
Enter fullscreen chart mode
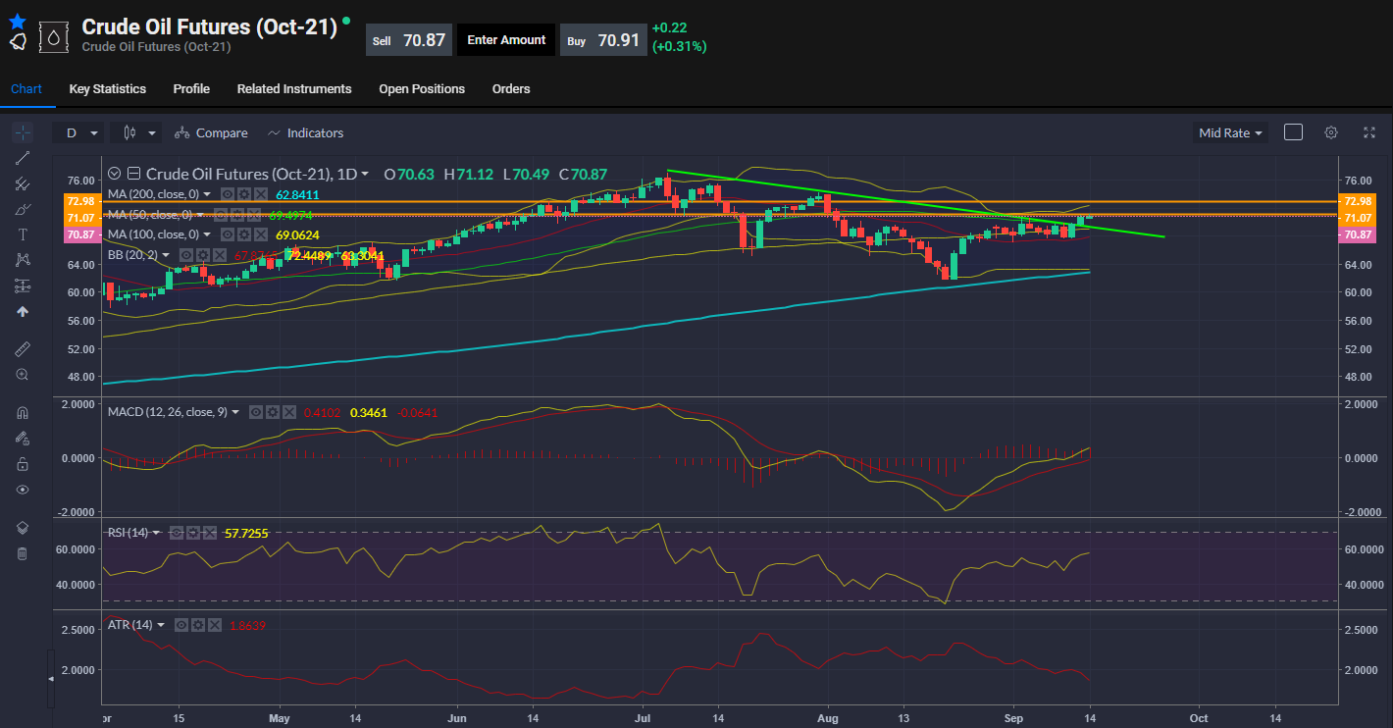tap(1369, 132)
